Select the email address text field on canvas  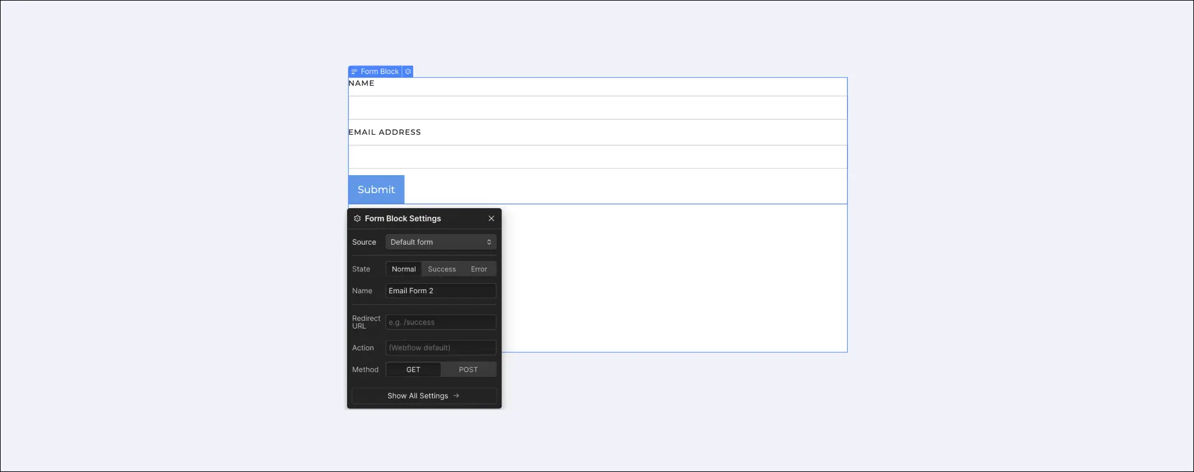tap(598, 157)
